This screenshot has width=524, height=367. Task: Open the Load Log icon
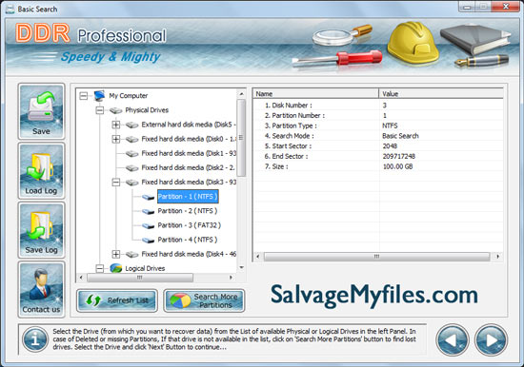click(41, 171)
